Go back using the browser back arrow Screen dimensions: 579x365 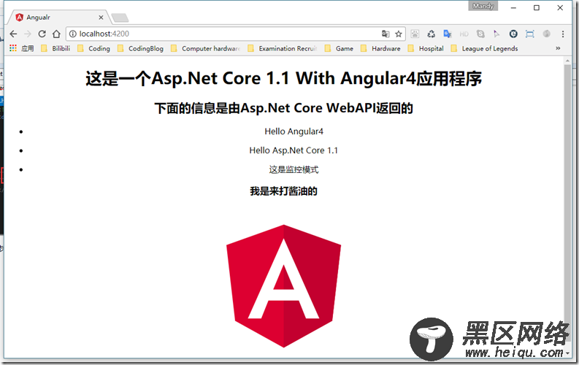(x=13, y=34)
